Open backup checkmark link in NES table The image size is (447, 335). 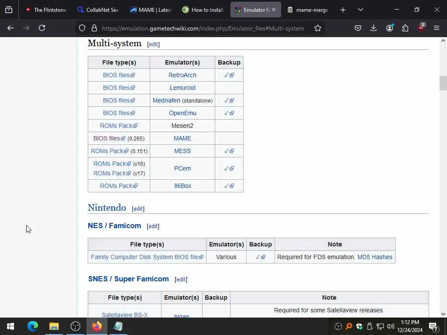(x=261, y=257)
